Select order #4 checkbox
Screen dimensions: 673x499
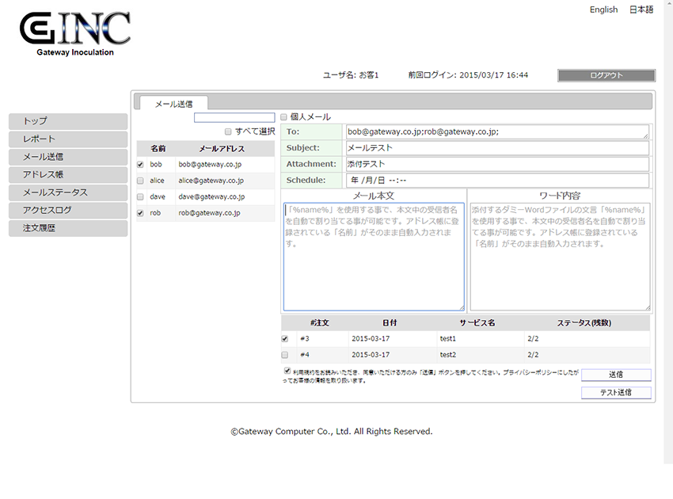coord(285,355)
